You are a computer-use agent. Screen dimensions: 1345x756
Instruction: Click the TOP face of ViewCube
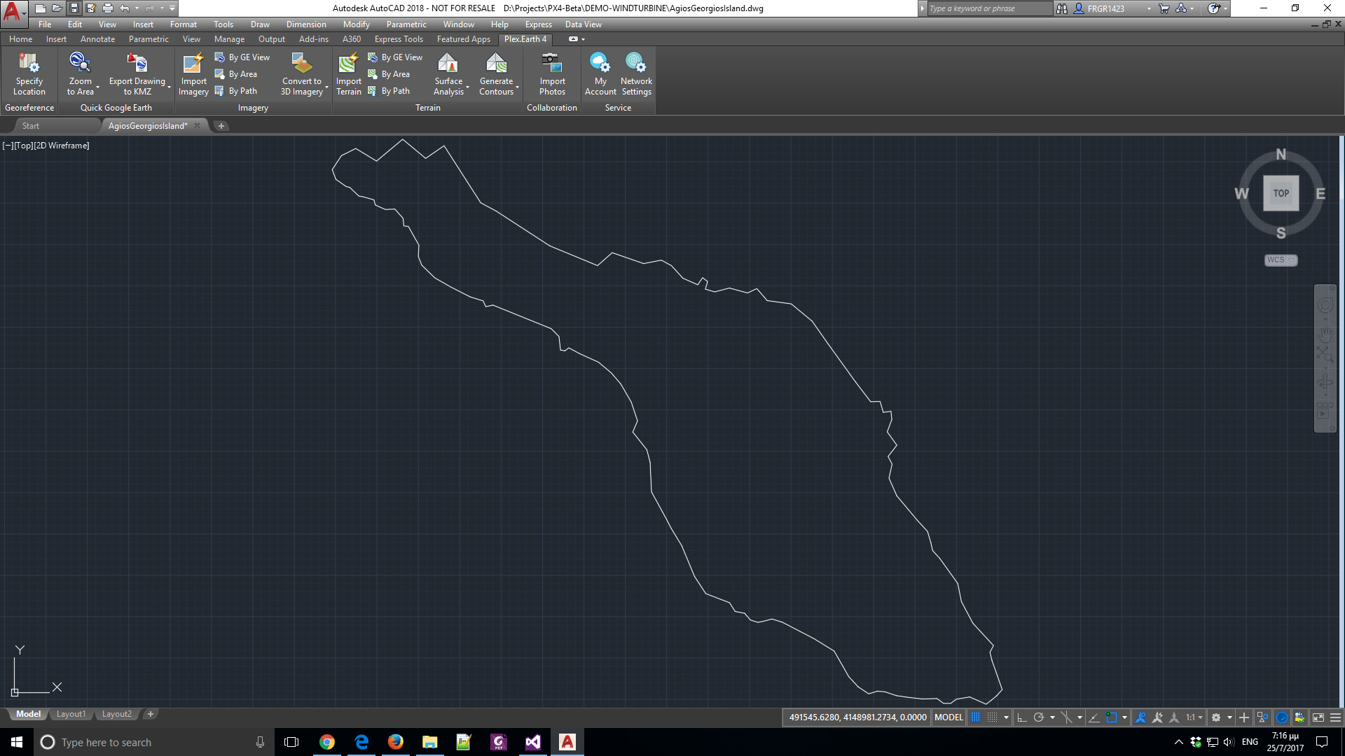[1281, 193]
